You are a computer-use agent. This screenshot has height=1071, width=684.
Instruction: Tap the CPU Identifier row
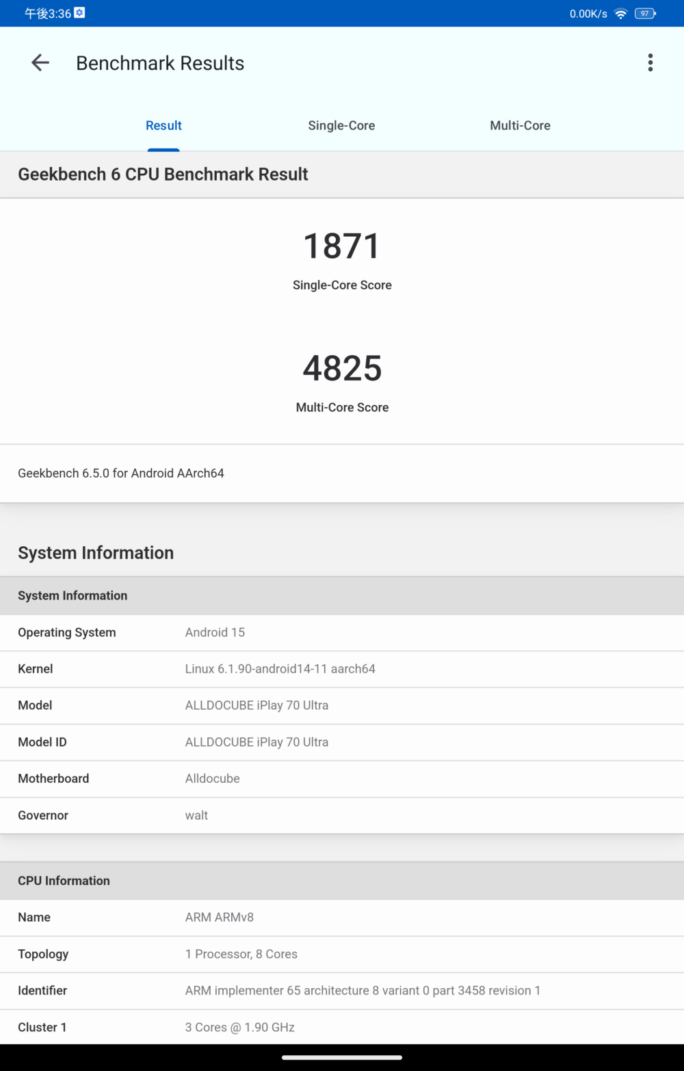(342, 991)
